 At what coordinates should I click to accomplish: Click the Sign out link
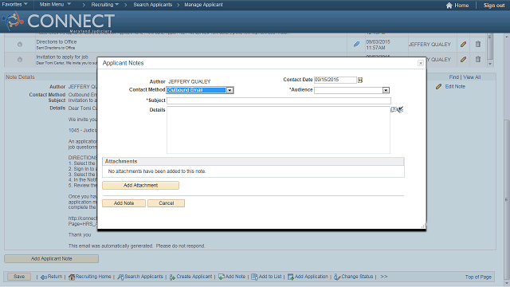[x=494, y=6]
